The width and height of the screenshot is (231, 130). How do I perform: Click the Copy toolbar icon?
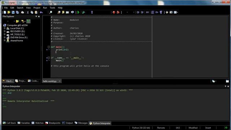[32, 12]
